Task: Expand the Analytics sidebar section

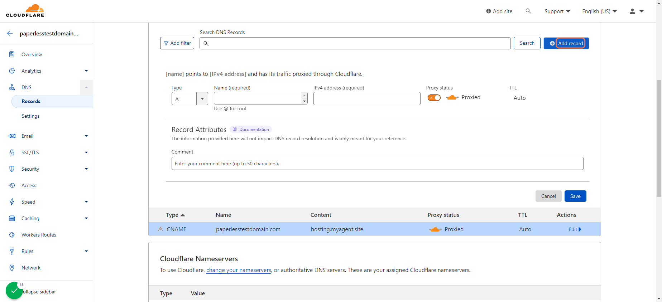Action: (86, 71)
